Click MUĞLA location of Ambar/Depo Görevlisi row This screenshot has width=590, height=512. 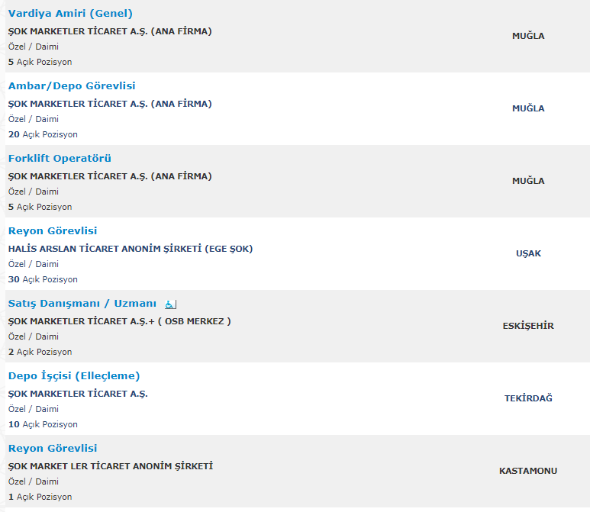point(528,108)
